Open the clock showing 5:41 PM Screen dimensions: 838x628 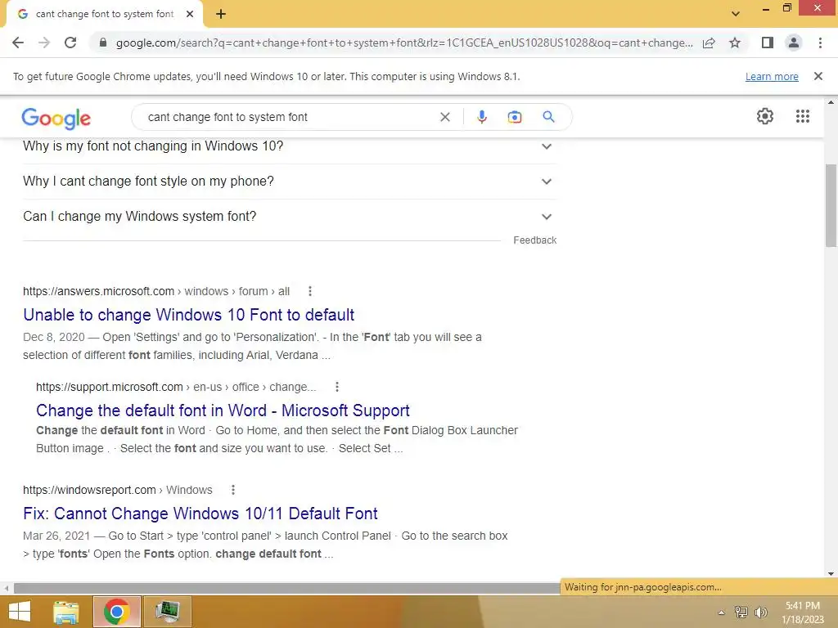[x=803, y=612]
